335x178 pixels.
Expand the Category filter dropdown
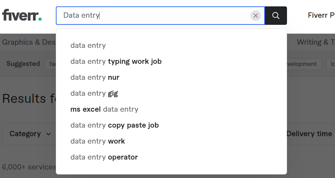(x=29, y=134)
